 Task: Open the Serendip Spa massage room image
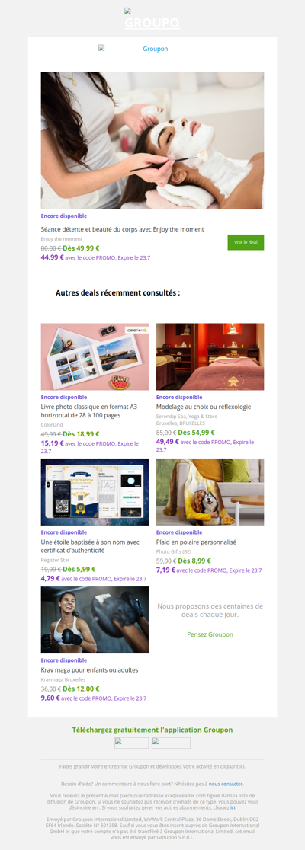(210, 356)
